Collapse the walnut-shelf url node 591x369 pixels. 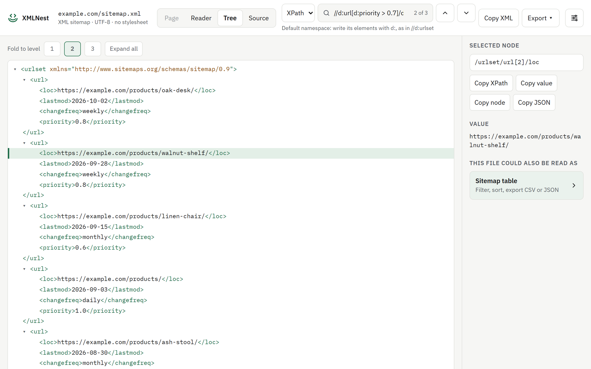tap(24, 143)
